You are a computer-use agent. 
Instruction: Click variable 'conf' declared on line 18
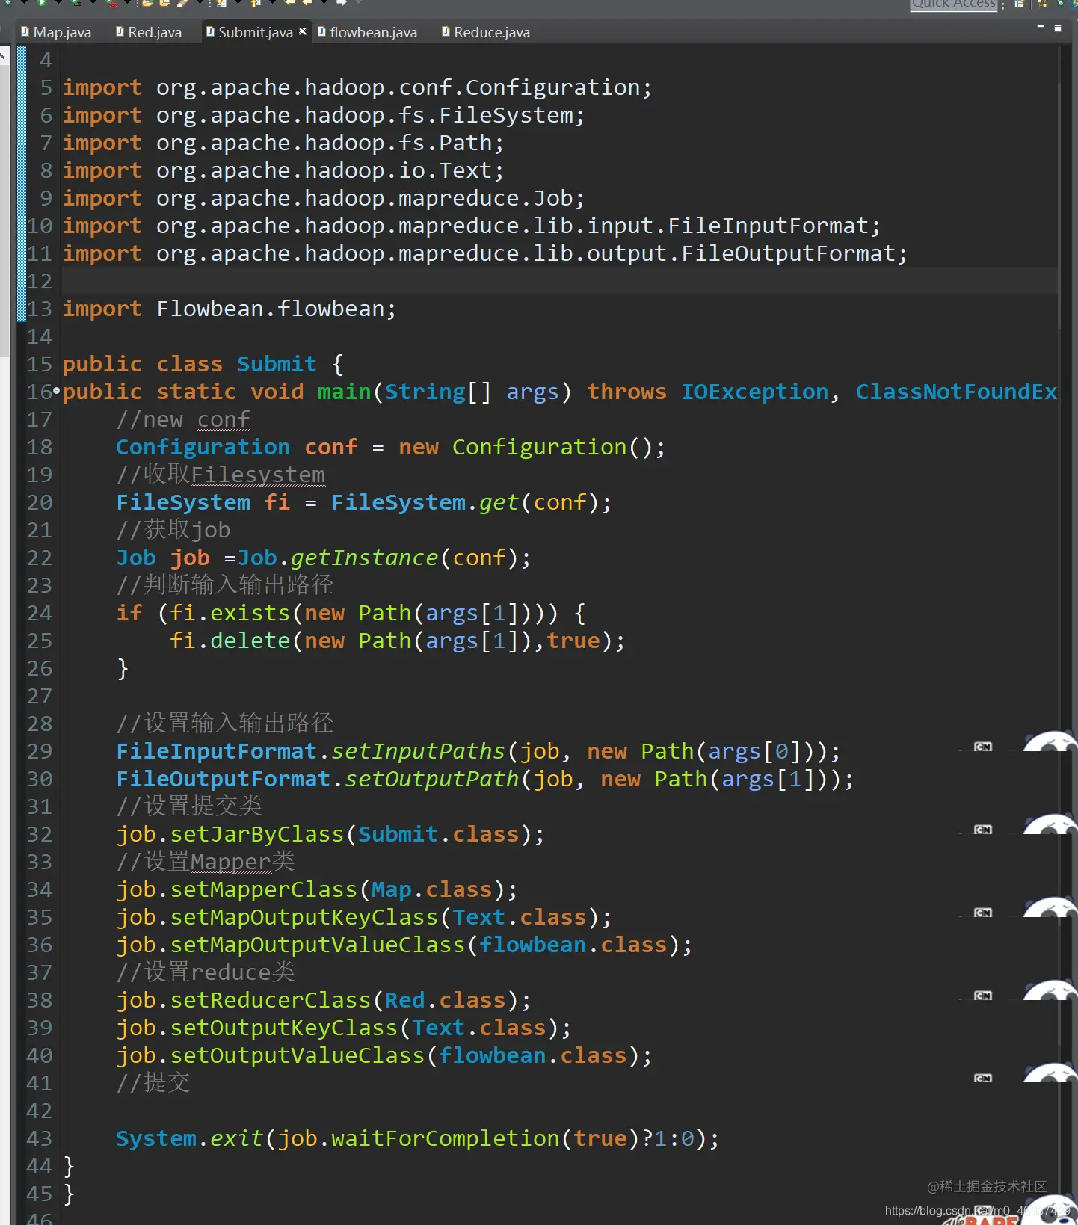click(330, 447)
